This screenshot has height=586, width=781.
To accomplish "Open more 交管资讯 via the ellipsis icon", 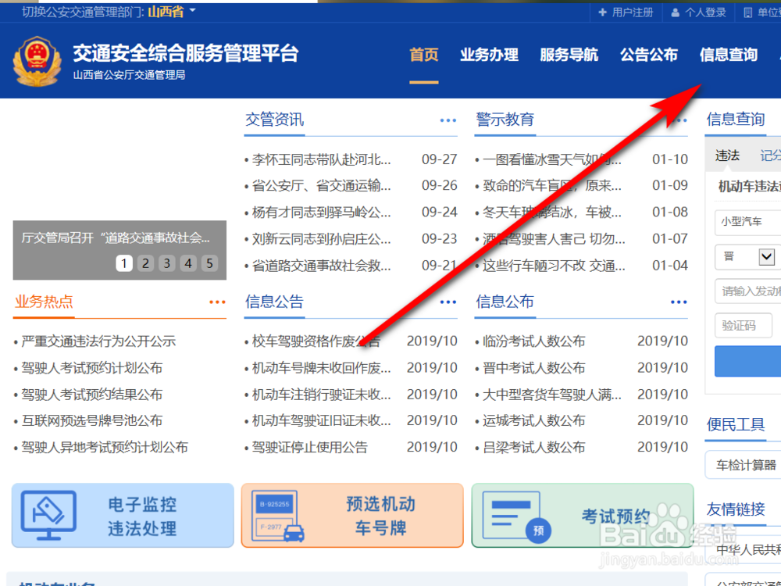I will click(448, 120).
